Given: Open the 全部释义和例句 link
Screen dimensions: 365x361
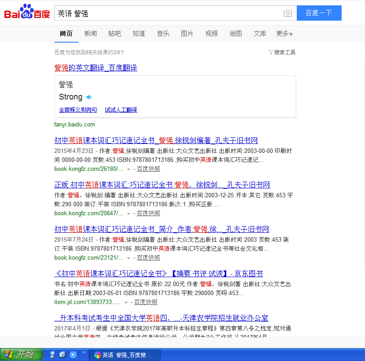Looking at the screenshot, I should 78,110.
